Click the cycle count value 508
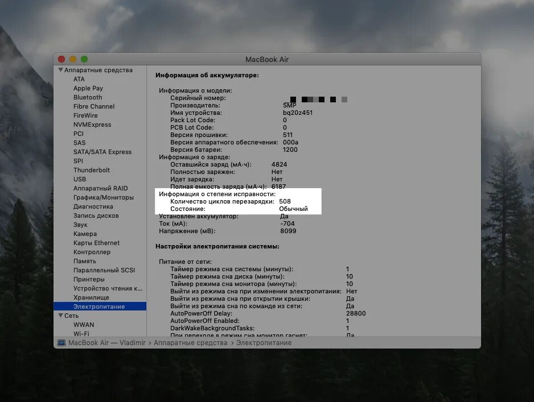 tap(285, 201)
